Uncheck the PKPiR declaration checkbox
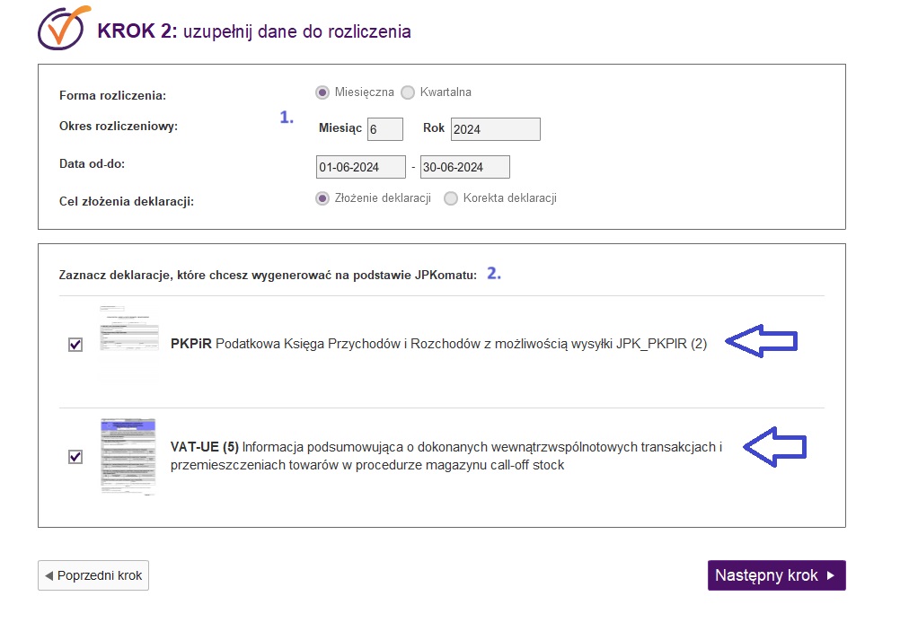 (x=75, y=344)
